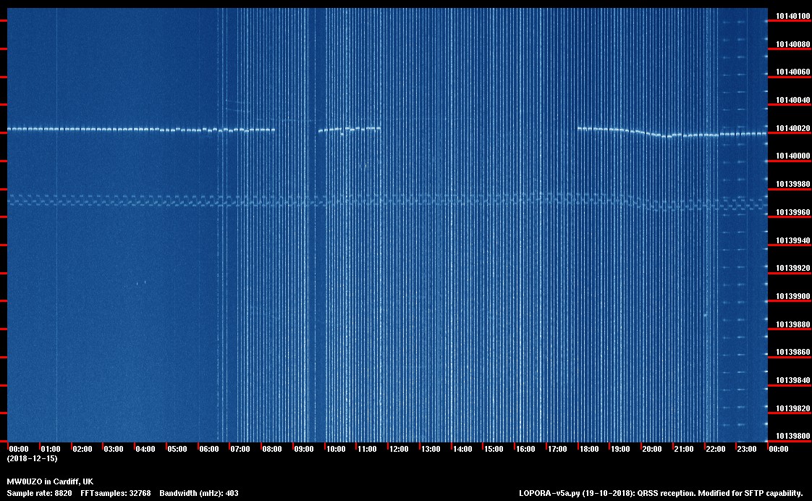Click the 10140100 frequency label

(792, 16)
